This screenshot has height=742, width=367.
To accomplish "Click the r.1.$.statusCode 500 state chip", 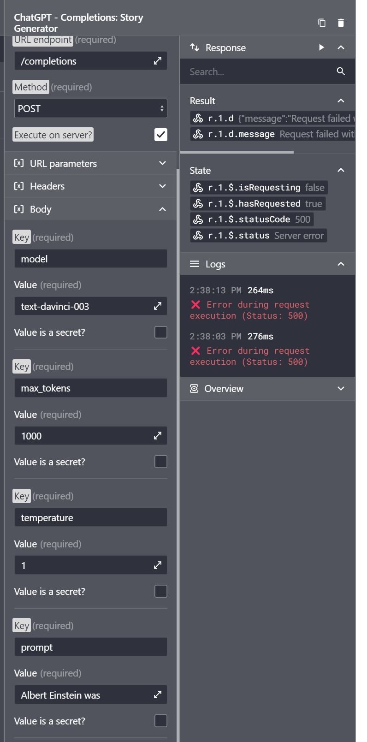I will (x=252, y=220).
